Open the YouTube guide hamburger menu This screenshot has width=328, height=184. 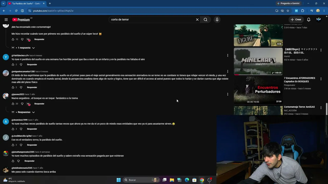[6, 20]
